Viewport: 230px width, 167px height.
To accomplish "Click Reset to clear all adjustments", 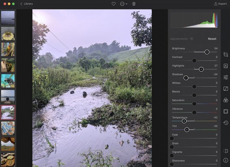I will point(212,38).
